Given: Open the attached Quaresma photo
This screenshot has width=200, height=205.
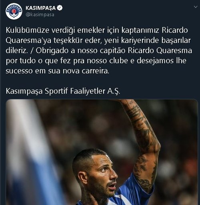Looking at the screenshot, I should coord(102,152).
